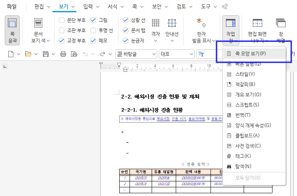Toggle the 쪽 윤곽 page outline button
This screenshot has height=196, width=297.
[12, 30]
